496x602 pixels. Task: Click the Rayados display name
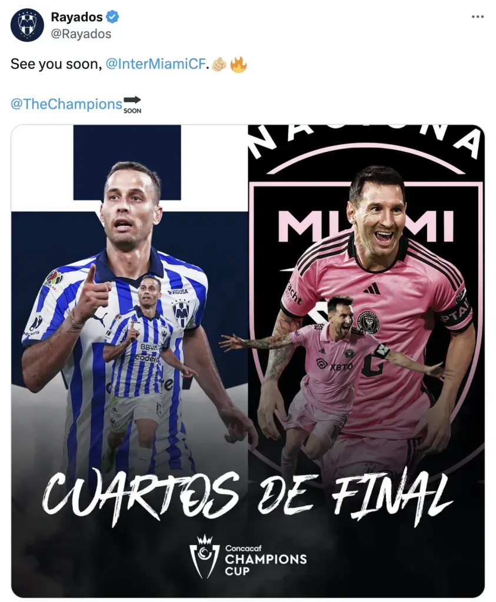76,17
